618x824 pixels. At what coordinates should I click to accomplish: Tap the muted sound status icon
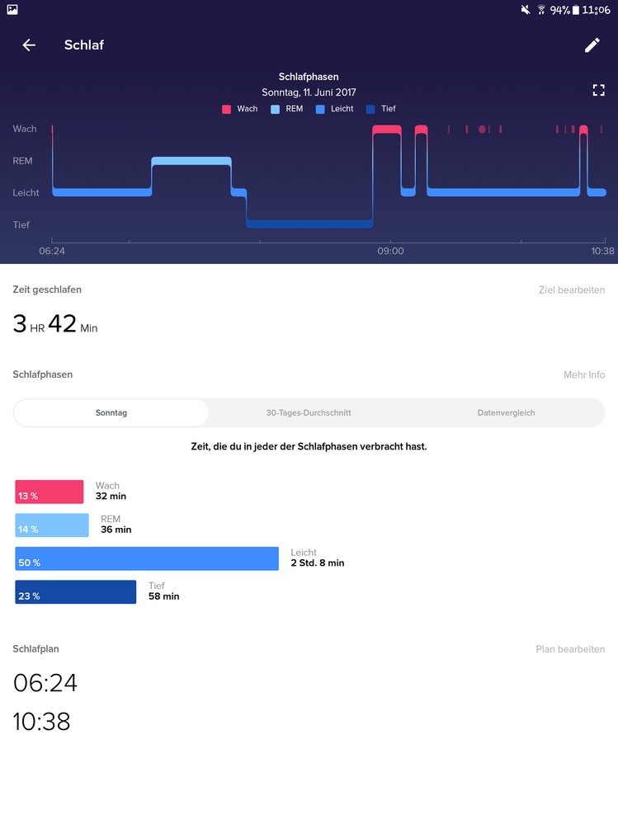[526, 10]
